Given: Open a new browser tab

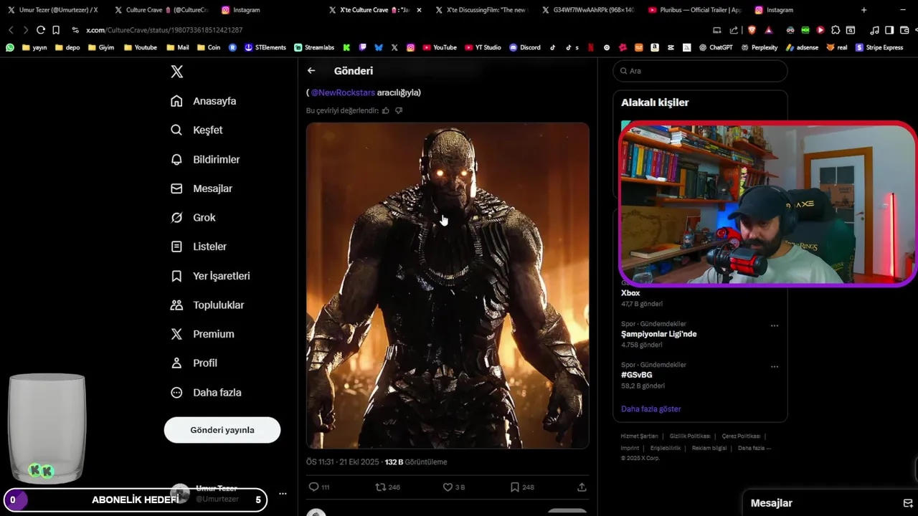Looking at the screenshot, I should 863,10.
